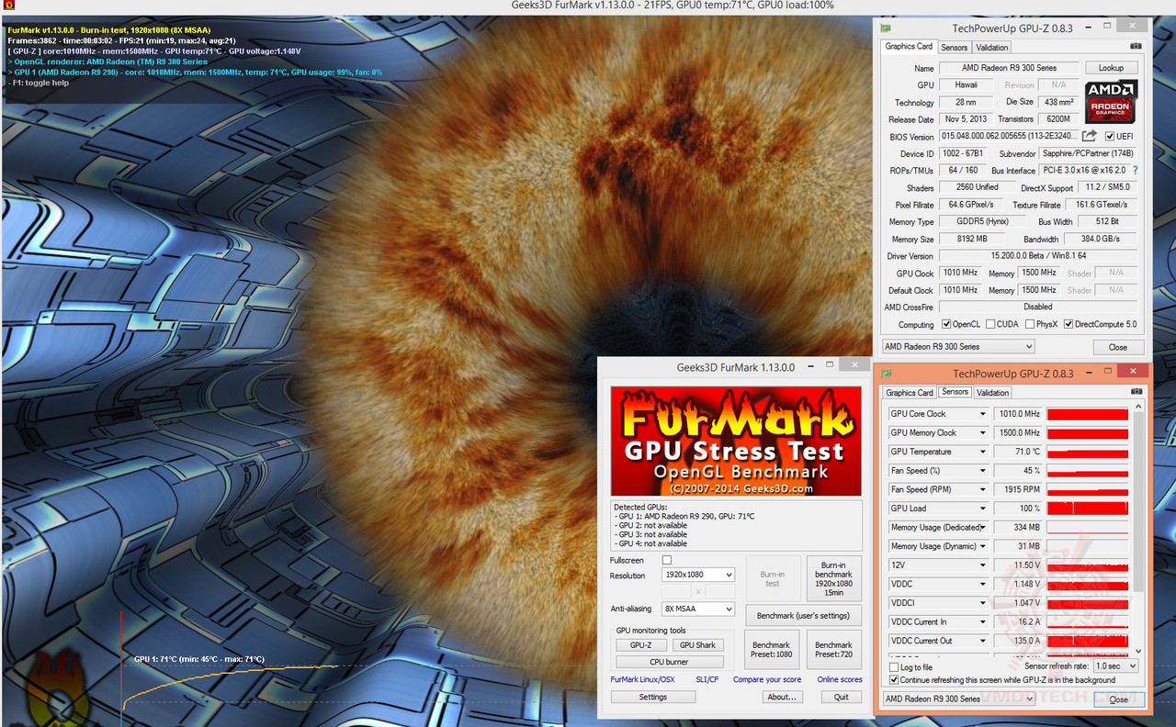Click Benchmark (user's settings) button

click(803, 616)
